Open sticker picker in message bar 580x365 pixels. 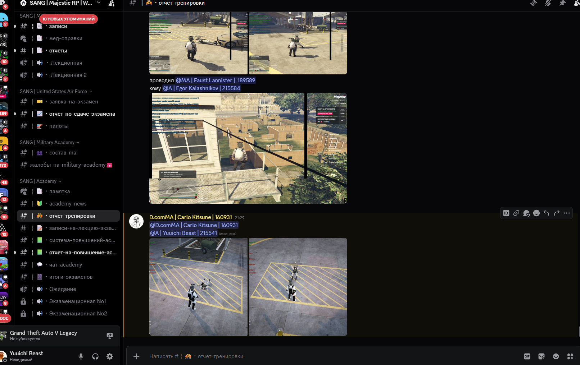pos(542,356)
